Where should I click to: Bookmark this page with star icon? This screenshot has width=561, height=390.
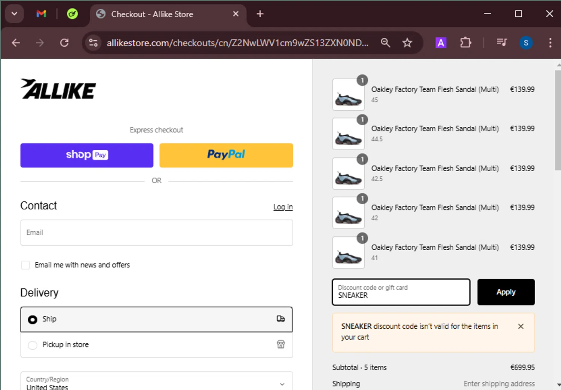coord(407,43)
